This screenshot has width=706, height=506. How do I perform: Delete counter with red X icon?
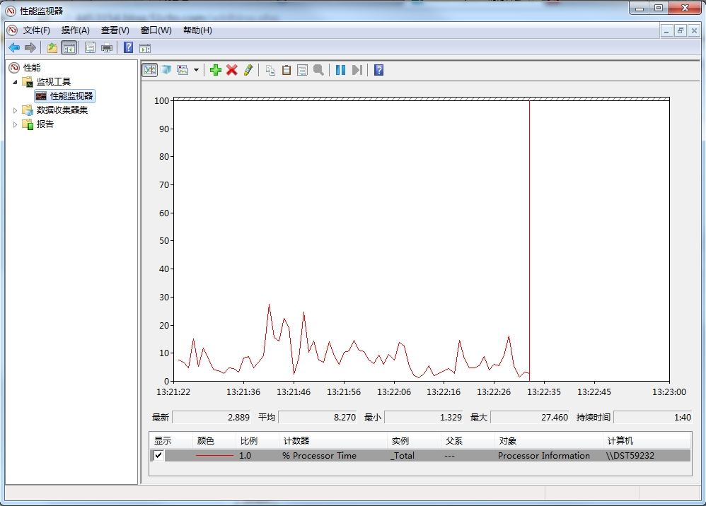click(x=232, y=70)
